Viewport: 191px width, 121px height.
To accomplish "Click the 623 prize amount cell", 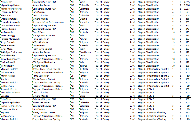I will click(x=187, y=12).
